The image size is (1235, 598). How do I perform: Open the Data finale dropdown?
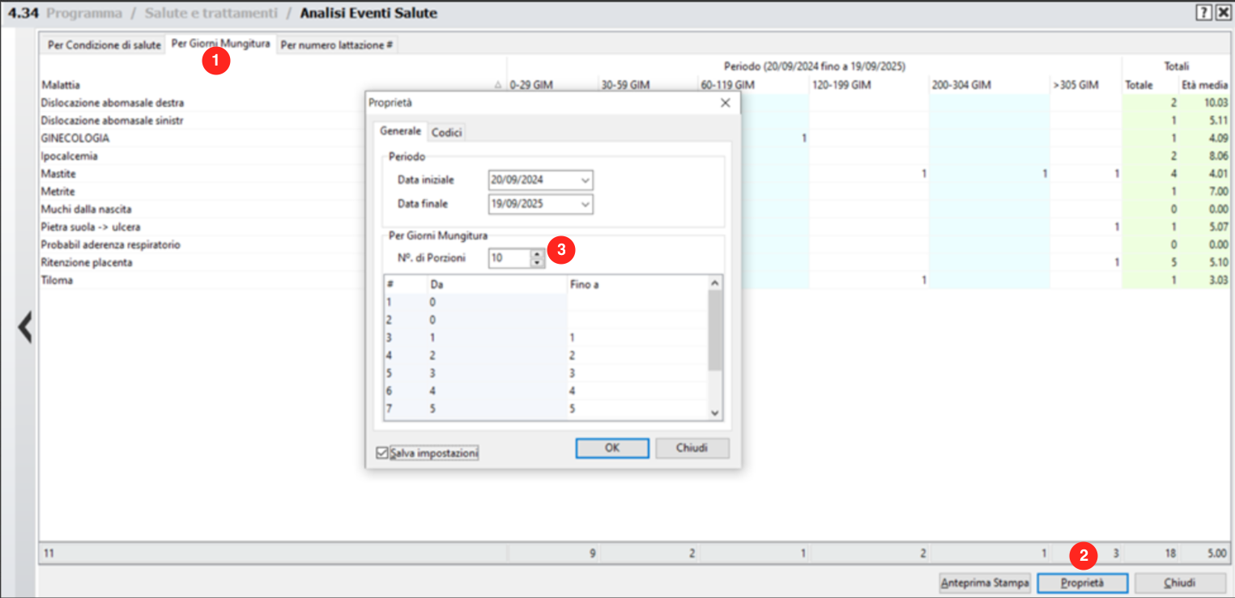(x=586, y=205)
